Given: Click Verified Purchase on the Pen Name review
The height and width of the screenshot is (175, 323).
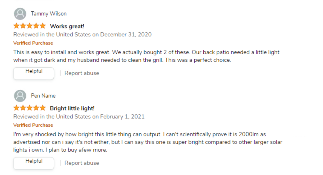Looking at the screenshot, I should [33, 125].
